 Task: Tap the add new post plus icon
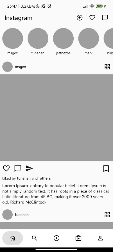pyautogui.click(x=80, y=18)
